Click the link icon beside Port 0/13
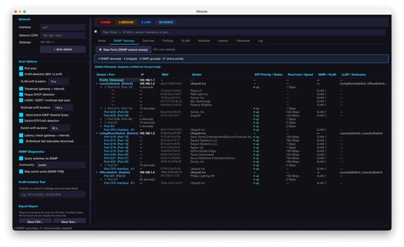This screenshot has width=404, height=247. pyautogui.click(x=106, y=87)
